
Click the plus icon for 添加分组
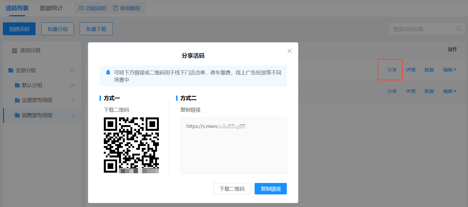[x=14, y=51]
